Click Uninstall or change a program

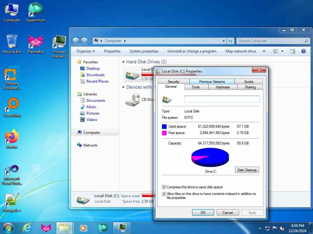point(192,51)
